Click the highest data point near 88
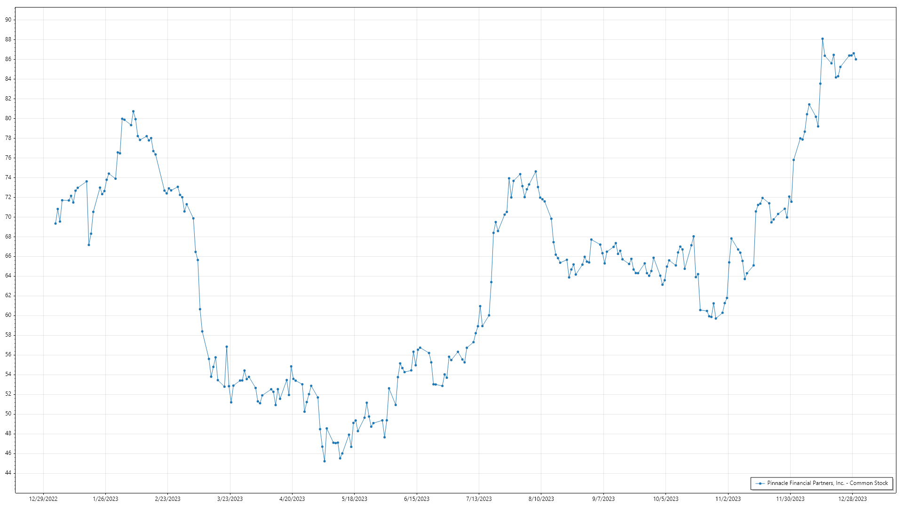Image resolution: width=903 pixels, height=507 pixels. tap(822, 39)
